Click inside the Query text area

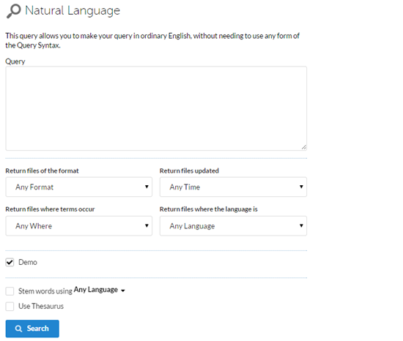[156, 108]
